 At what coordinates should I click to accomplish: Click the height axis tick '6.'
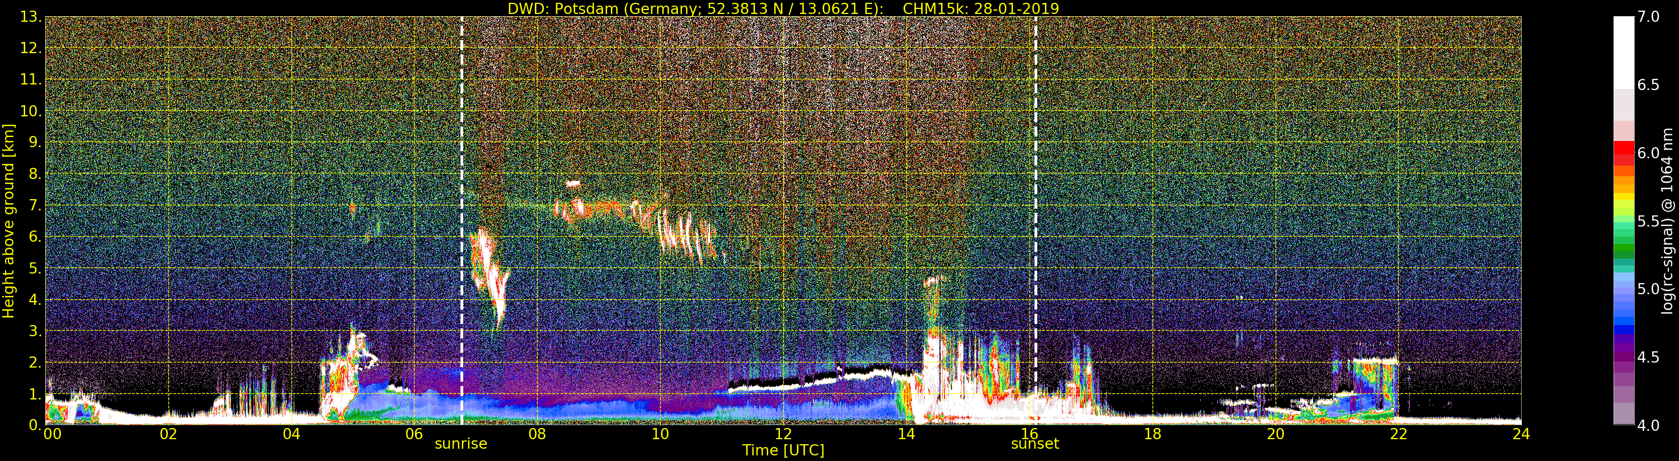35,237
